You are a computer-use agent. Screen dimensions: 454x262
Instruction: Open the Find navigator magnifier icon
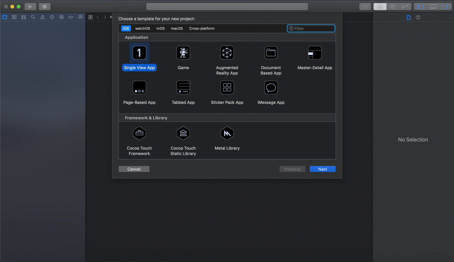pyautogui.click(x=33, y=17)
